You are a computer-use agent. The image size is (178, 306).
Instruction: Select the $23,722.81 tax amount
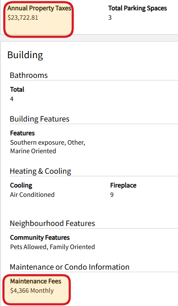tap(23, 18)
